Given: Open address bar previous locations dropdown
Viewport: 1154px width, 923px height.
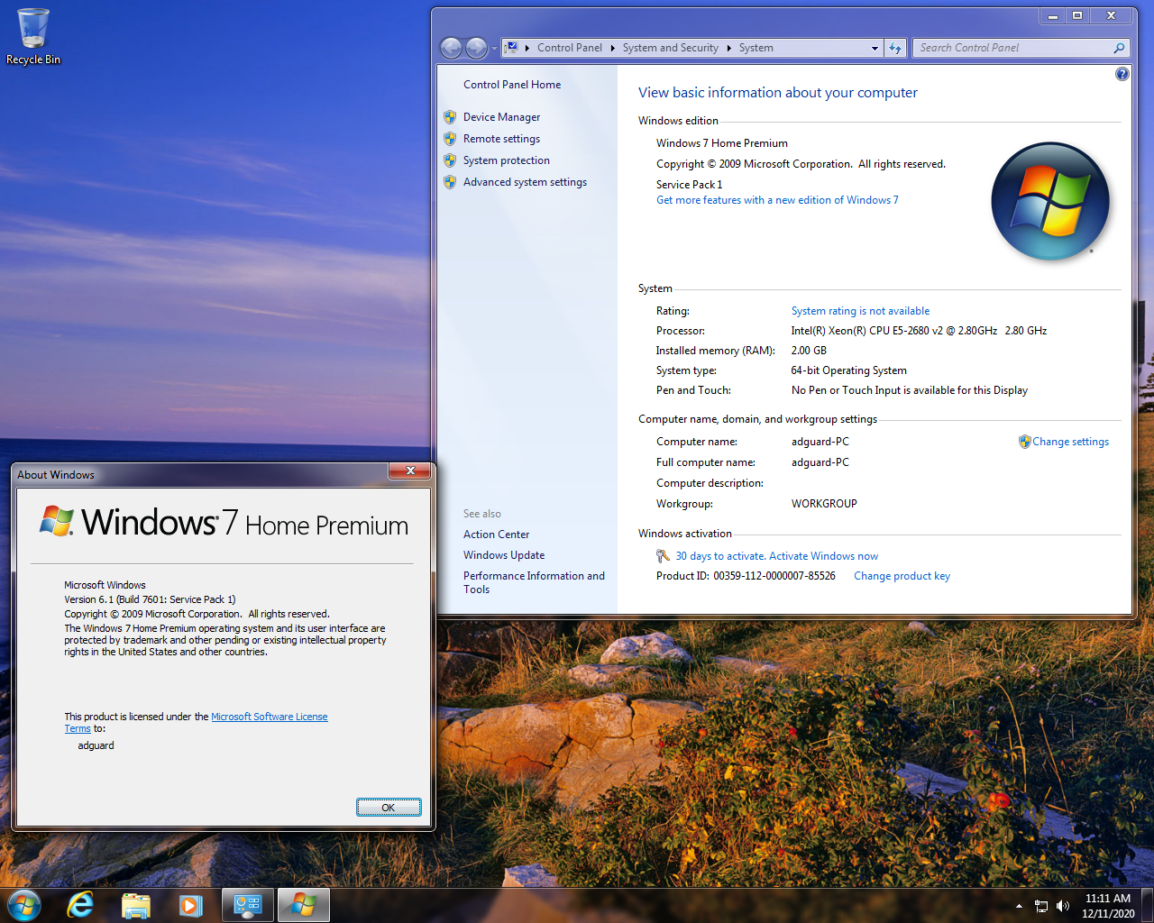Looking at the screenshot, I should pos(875,49).
